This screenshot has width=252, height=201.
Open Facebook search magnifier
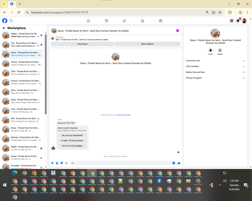click(x=11, y=21)
